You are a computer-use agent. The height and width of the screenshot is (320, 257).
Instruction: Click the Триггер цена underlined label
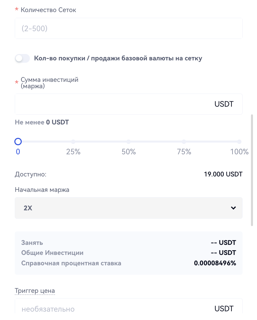[x=35, y=290]
